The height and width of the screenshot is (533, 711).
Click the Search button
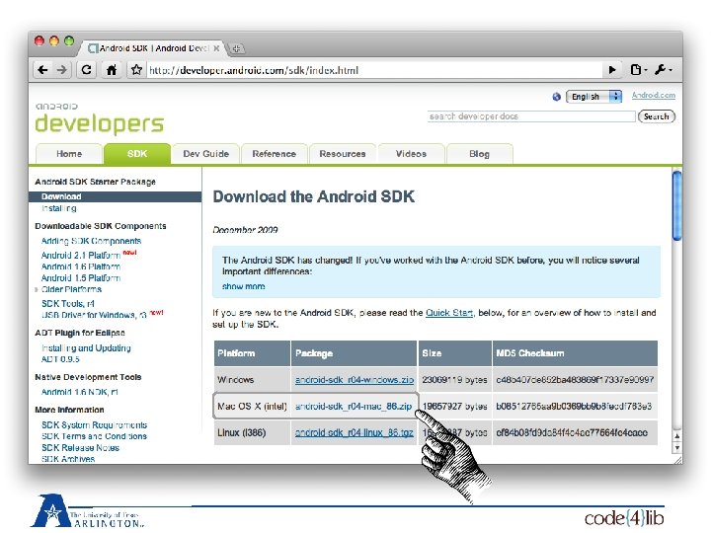[x=657, y=116]
